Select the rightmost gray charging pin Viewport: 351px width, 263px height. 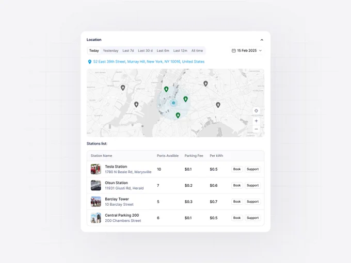tap(218, 105)
